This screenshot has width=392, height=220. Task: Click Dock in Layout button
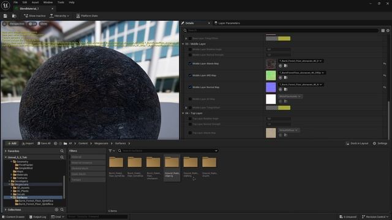coord(357,144)
